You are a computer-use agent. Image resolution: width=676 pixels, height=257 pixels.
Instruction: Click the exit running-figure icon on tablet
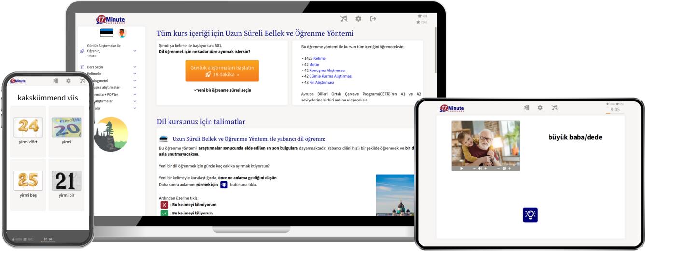pyautogui.click(x=526, y=108)
